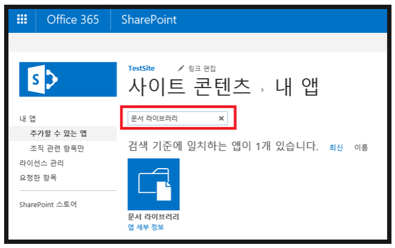The height and width of the screenshot is (248, 395).
Task: Click the 문서 라이브러리 app name label
Action: [153, 217]
